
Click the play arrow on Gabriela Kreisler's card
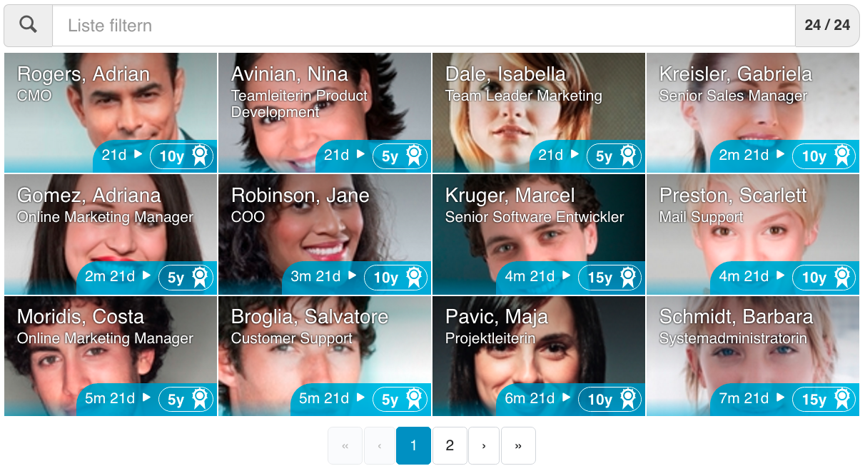coord(780,154)
